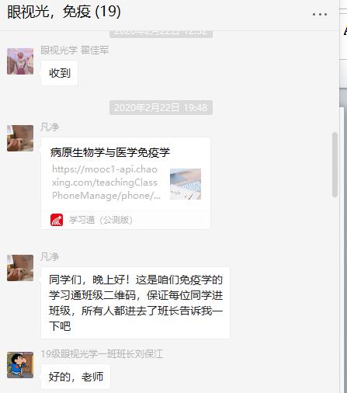
Task: Click the keyboard thumbnail in the link card
Action: [186, 184]
